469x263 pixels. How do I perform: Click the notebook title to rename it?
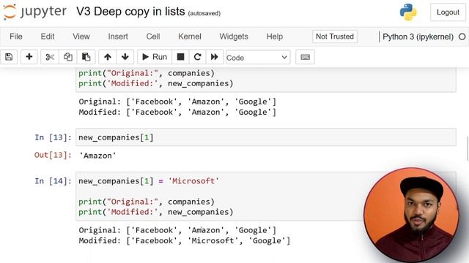(130, 12)
